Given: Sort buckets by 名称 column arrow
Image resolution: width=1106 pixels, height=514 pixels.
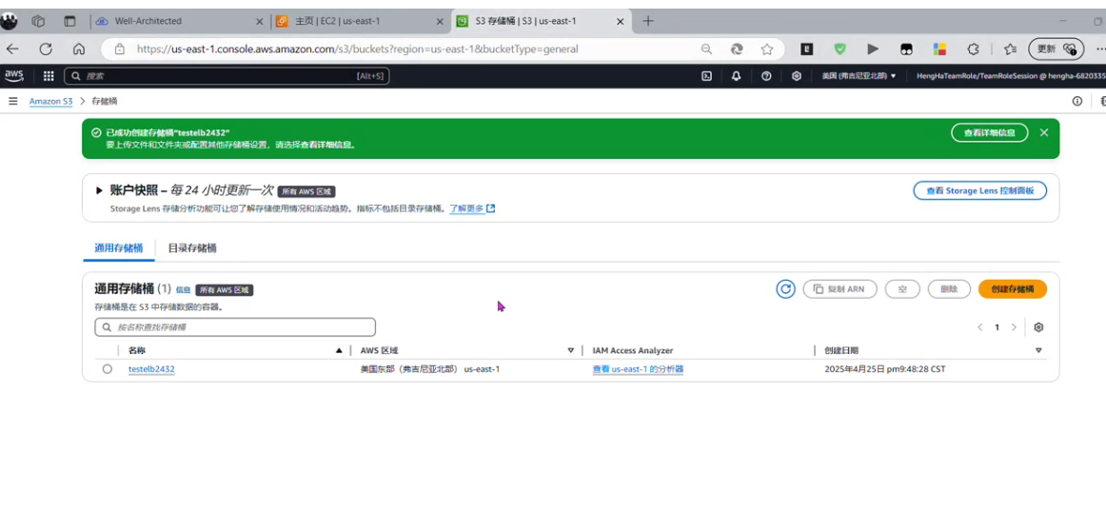Looking at the screenshot, I should coord(339,350).
